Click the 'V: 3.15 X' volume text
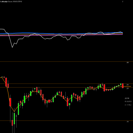Viewport: 133px width, 133px height. [x=128, y=102]
